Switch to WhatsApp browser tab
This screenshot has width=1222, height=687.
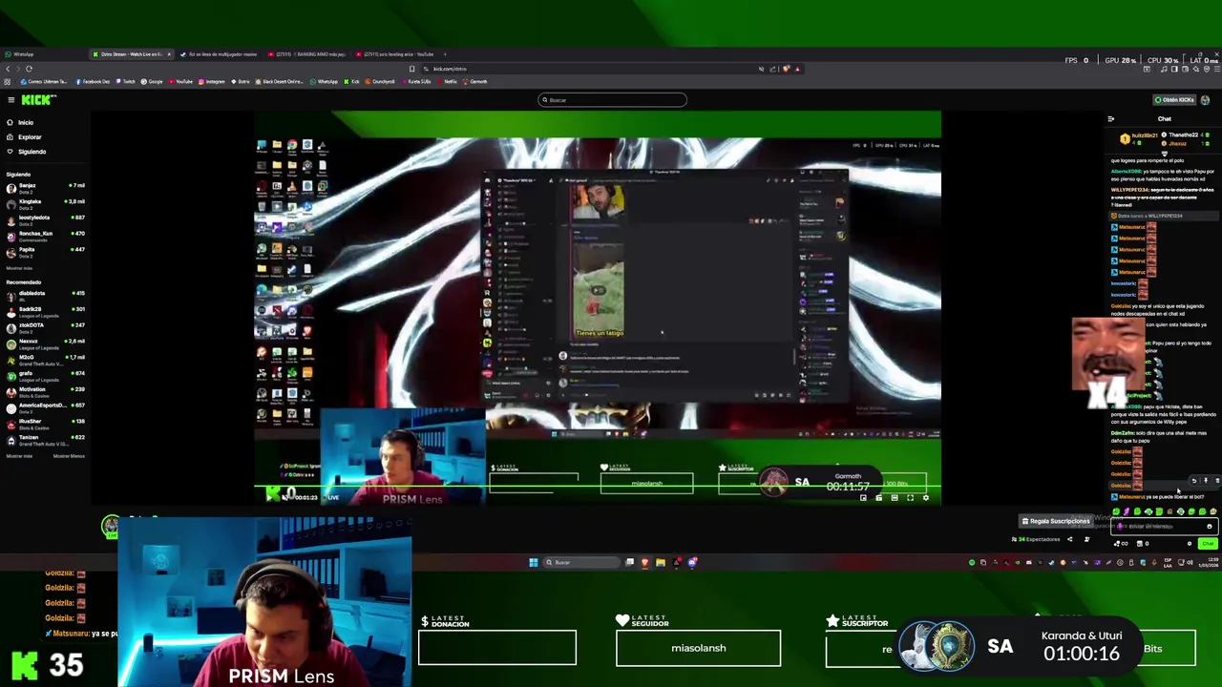pos(43,54)
